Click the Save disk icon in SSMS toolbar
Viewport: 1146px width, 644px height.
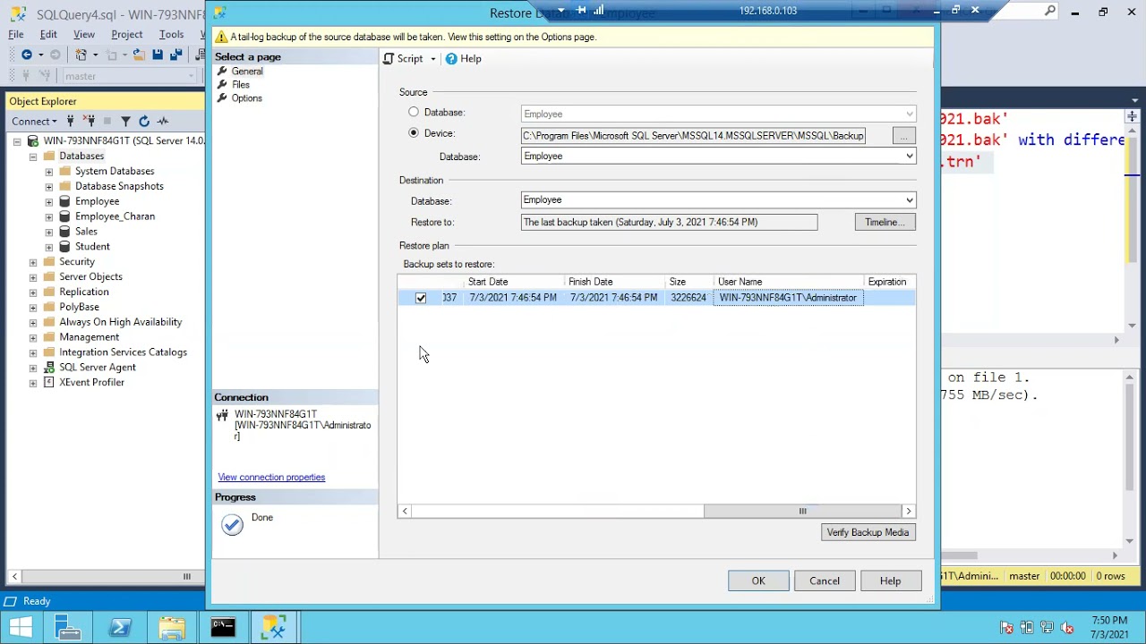[x=158, y=55]
